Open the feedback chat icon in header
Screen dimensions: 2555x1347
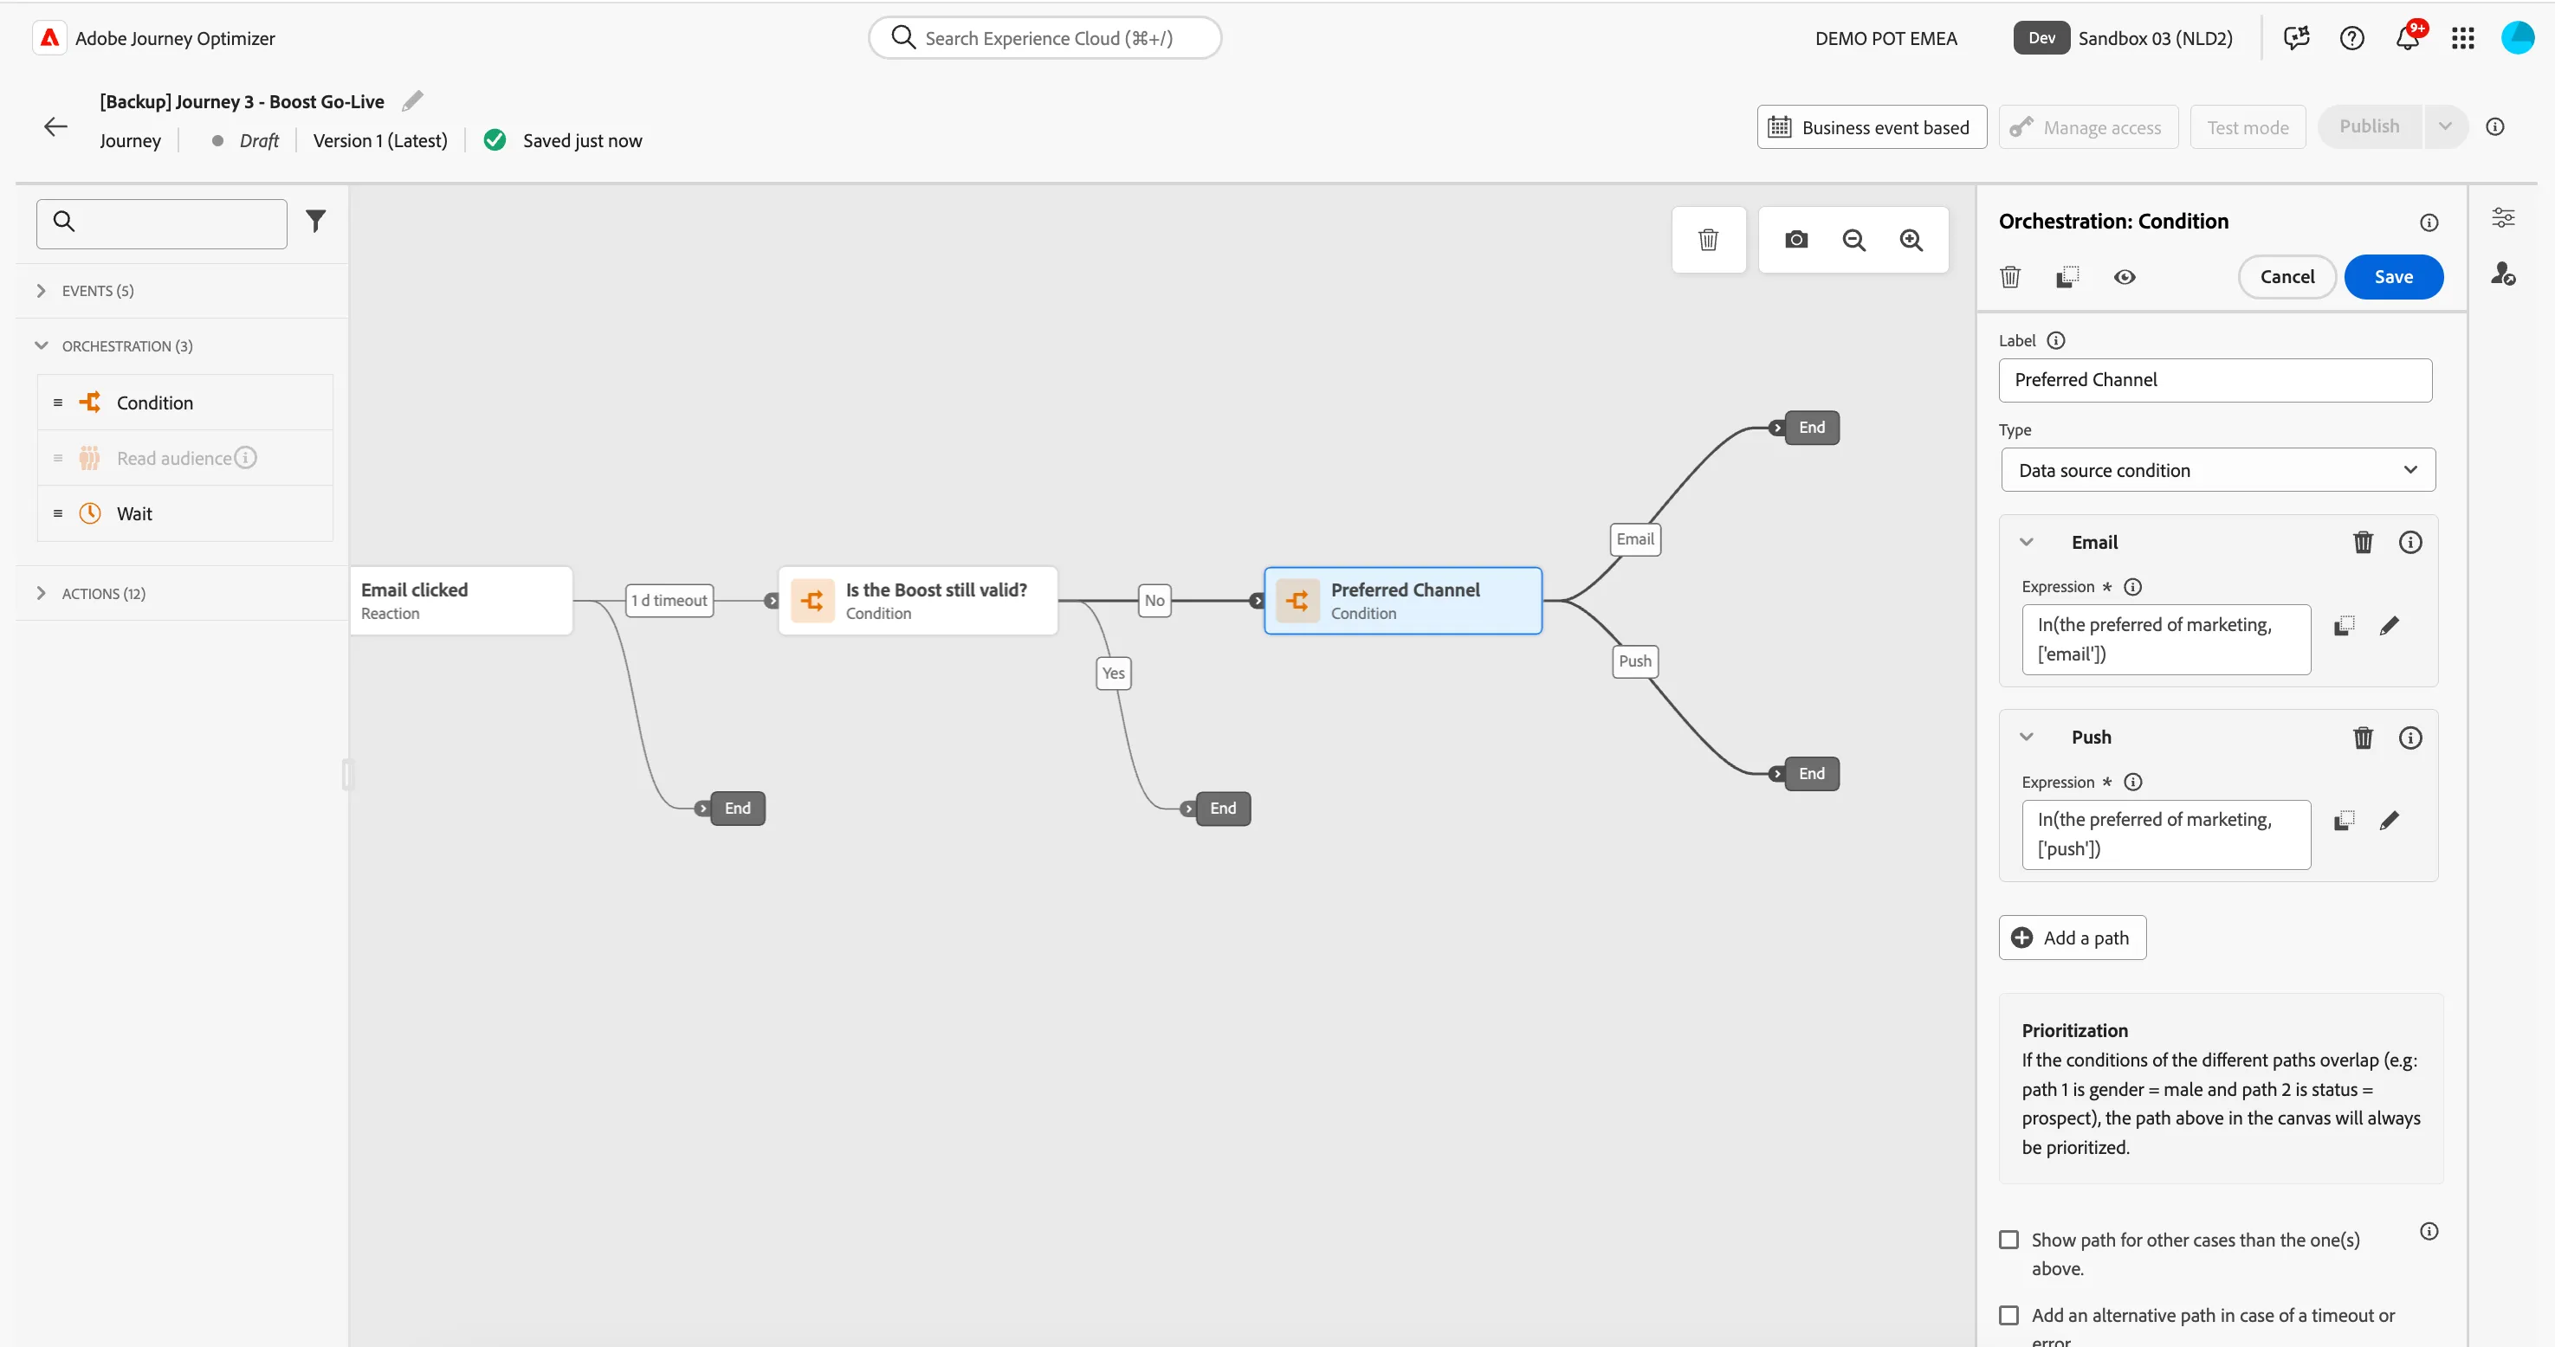point(2296,38)
